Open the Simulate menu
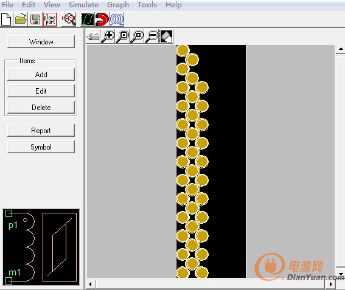The height and width of the screenshot is (290, 345). 83,5
